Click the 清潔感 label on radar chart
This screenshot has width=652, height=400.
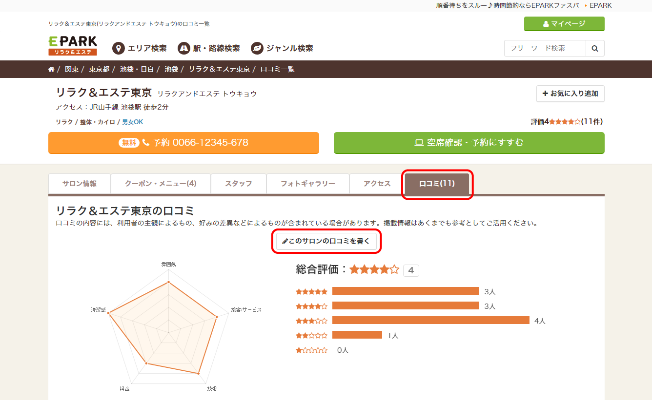[x=98, y=309]
